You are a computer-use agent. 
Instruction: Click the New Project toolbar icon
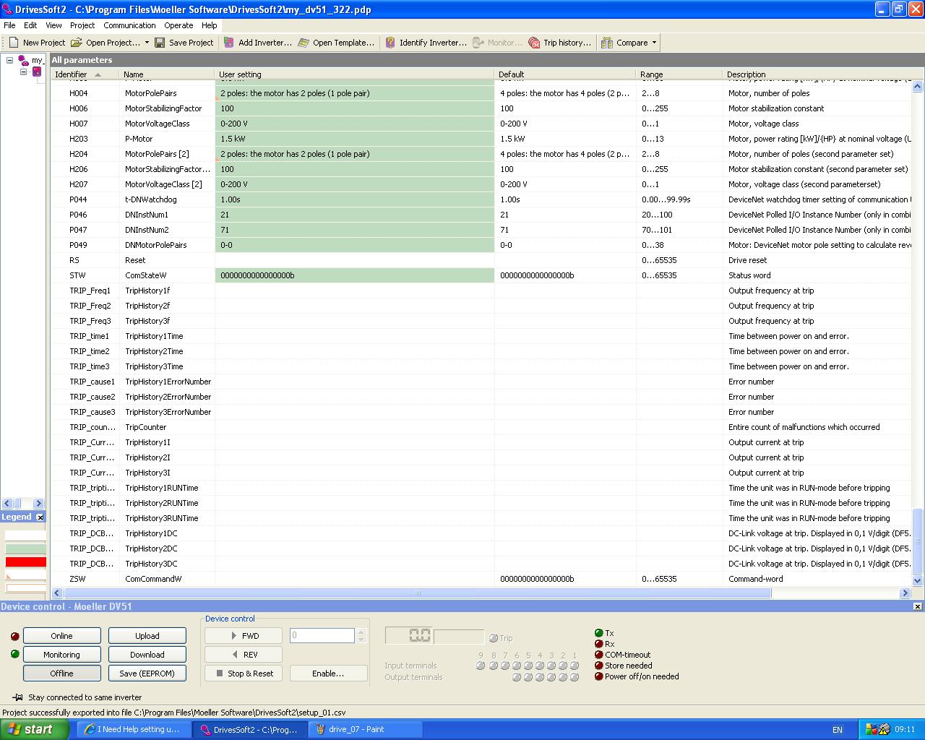(14, 43)
